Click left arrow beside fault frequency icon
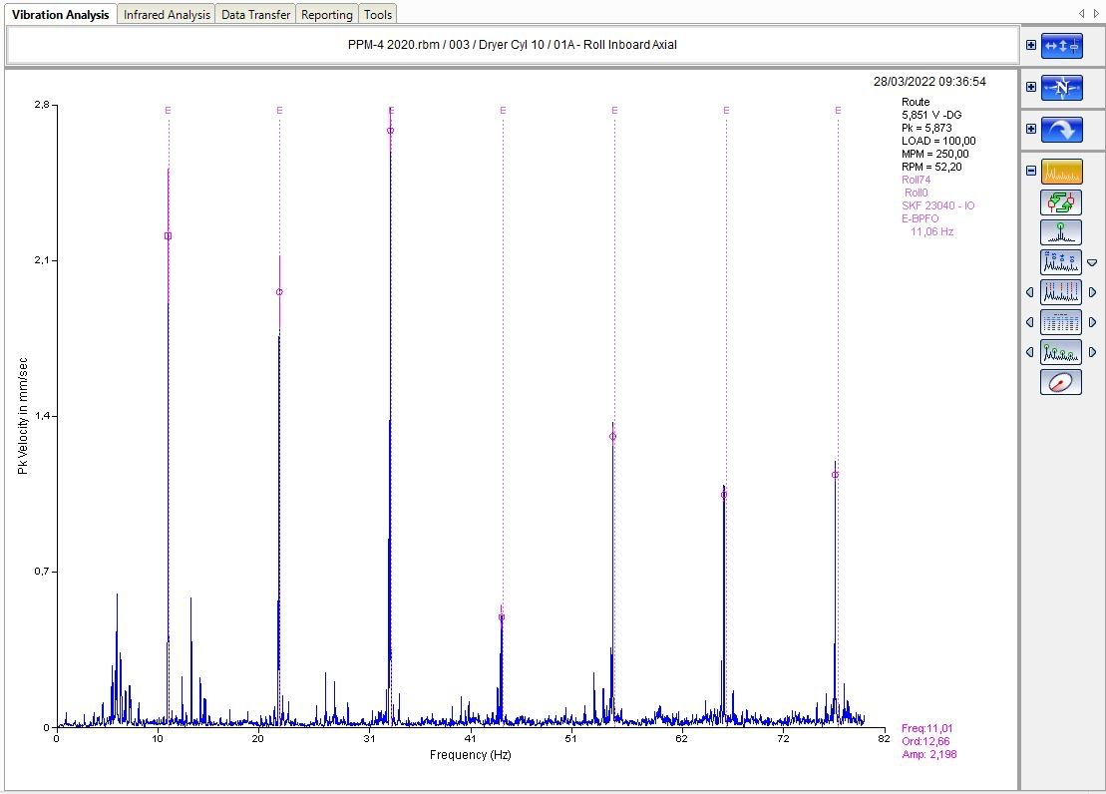The height and width of the screenshot is (794, 1106). [1030, 292]
